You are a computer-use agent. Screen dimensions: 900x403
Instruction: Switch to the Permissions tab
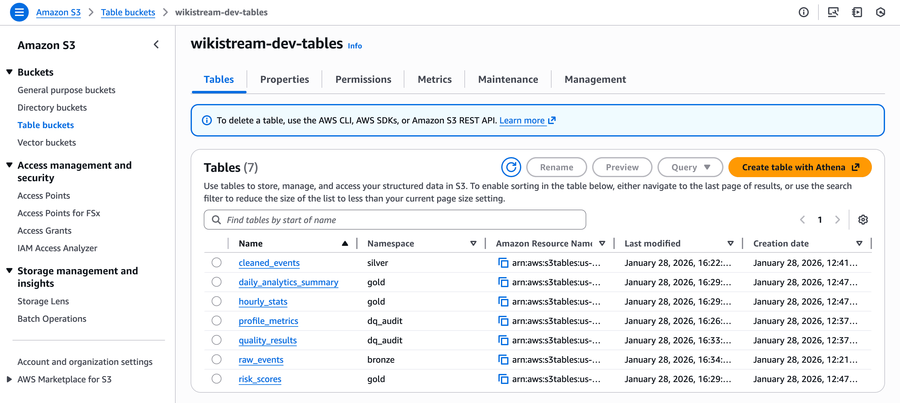363,79
